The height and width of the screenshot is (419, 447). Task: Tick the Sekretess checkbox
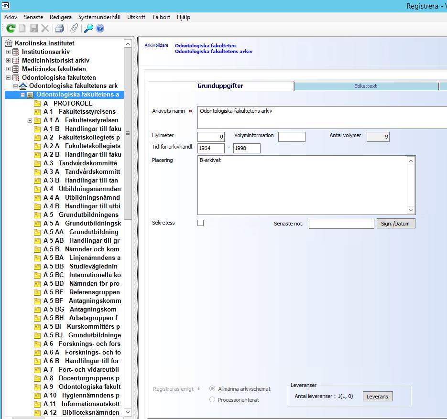201,223
